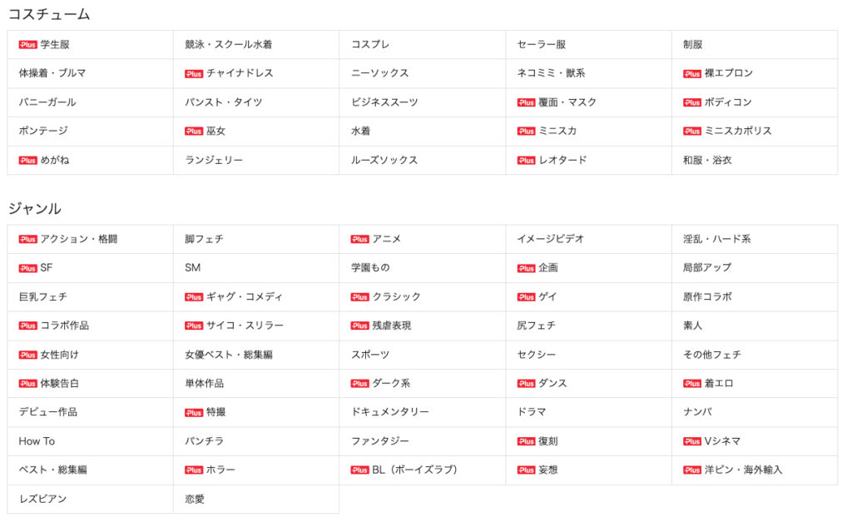Screen dimensions: 852x532
Task: Click the Plus badge next to SF
Action: [27, 269]
